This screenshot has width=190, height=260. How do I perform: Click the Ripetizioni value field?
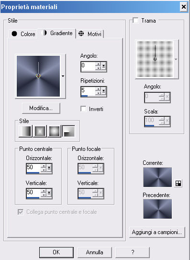click(88, 90)
